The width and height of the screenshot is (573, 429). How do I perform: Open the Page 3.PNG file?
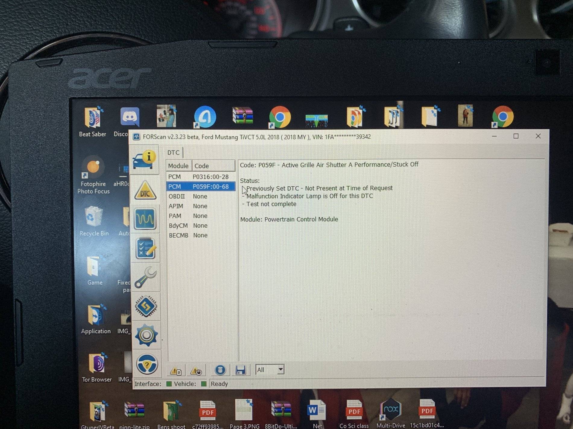coord(244,414)
